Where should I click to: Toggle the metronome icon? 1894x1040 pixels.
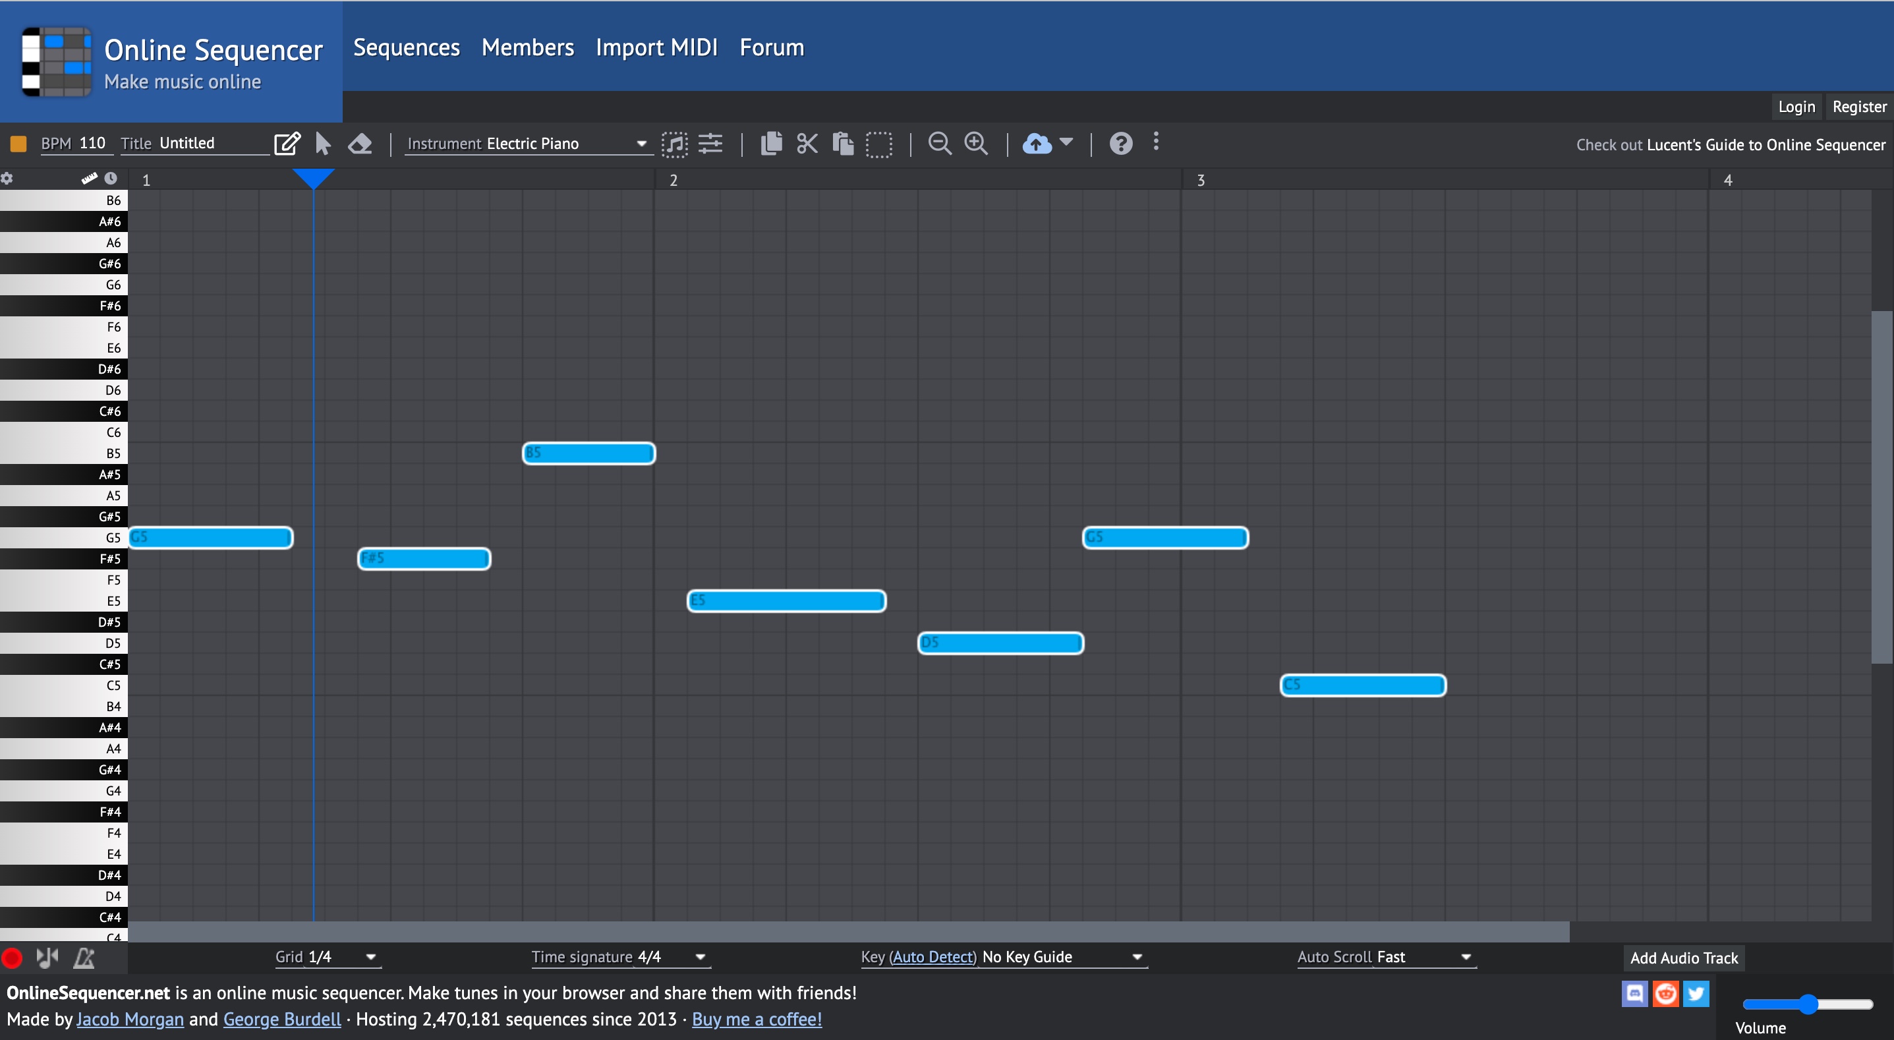click(84, 958)
